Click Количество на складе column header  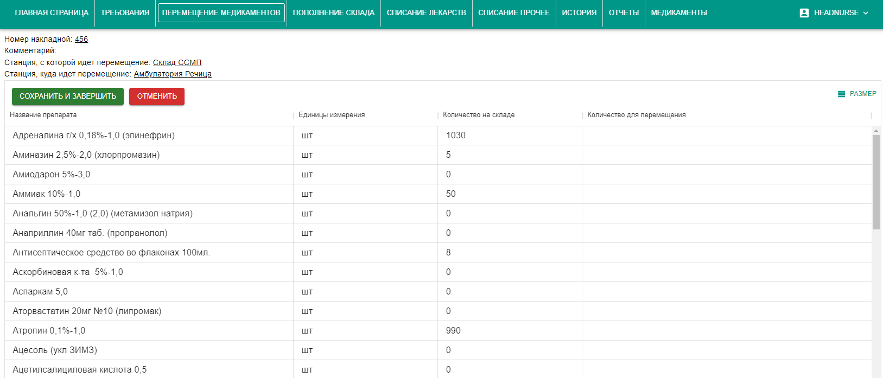(479, 115)
